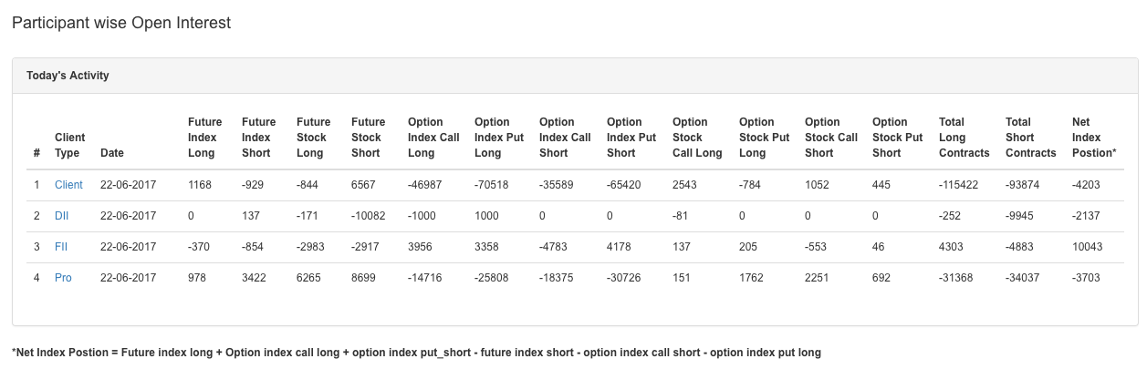Click the Net Index Postion header
The width and height of the screenshot is (1147, 369).
1094,138
